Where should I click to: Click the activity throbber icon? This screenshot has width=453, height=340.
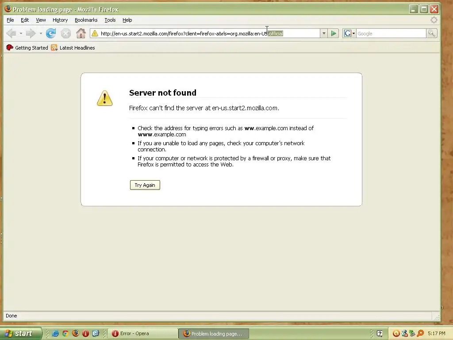(434, 20)
